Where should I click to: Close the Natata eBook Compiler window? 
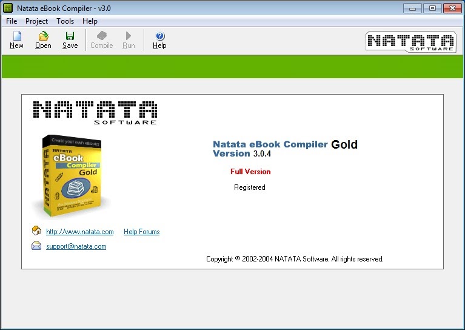[452, 8]
